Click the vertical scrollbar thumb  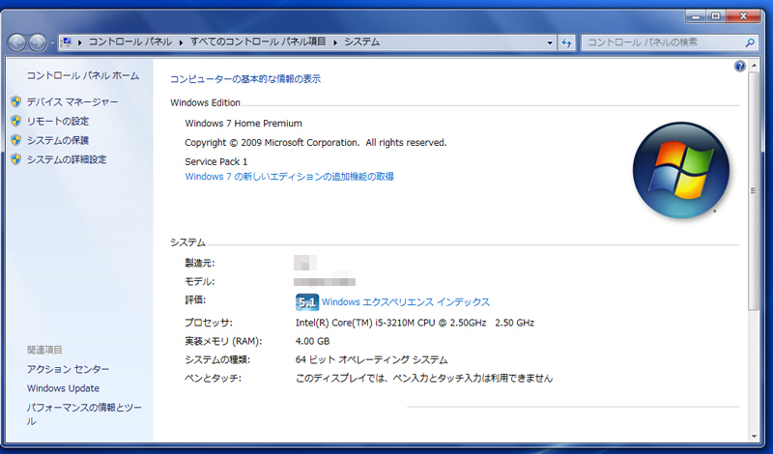(754, 190)
